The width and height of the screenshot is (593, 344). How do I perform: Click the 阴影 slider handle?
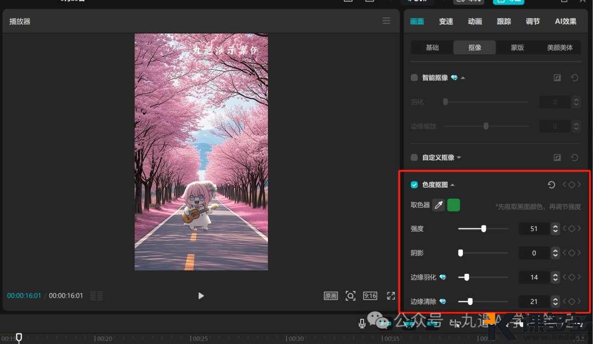point(460,253)
